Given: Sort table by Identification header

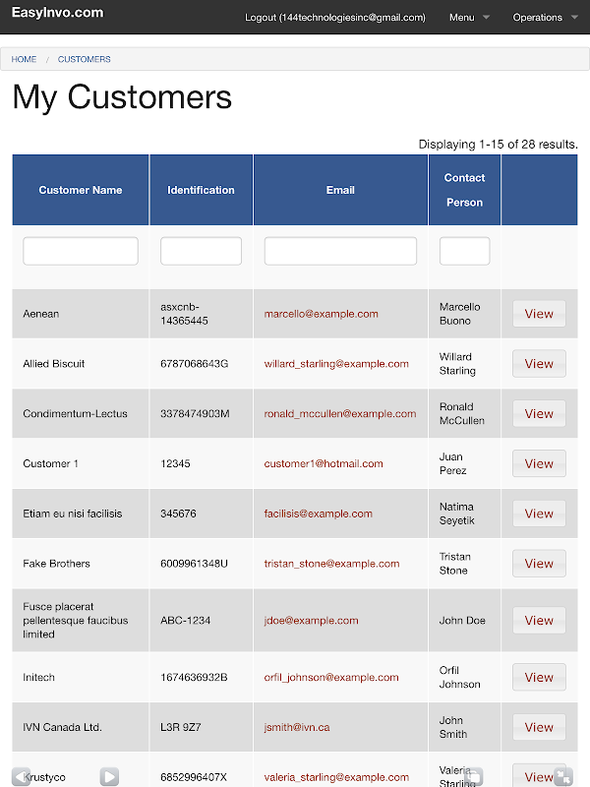Looking at the screenshot, I should (201, 190).
